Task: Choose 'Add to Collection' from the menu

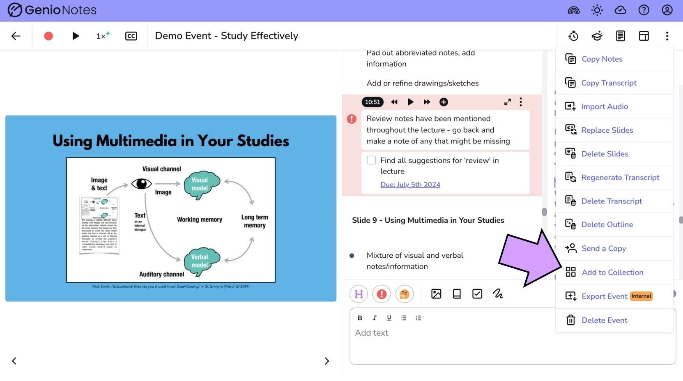Action: click(612, 272)
